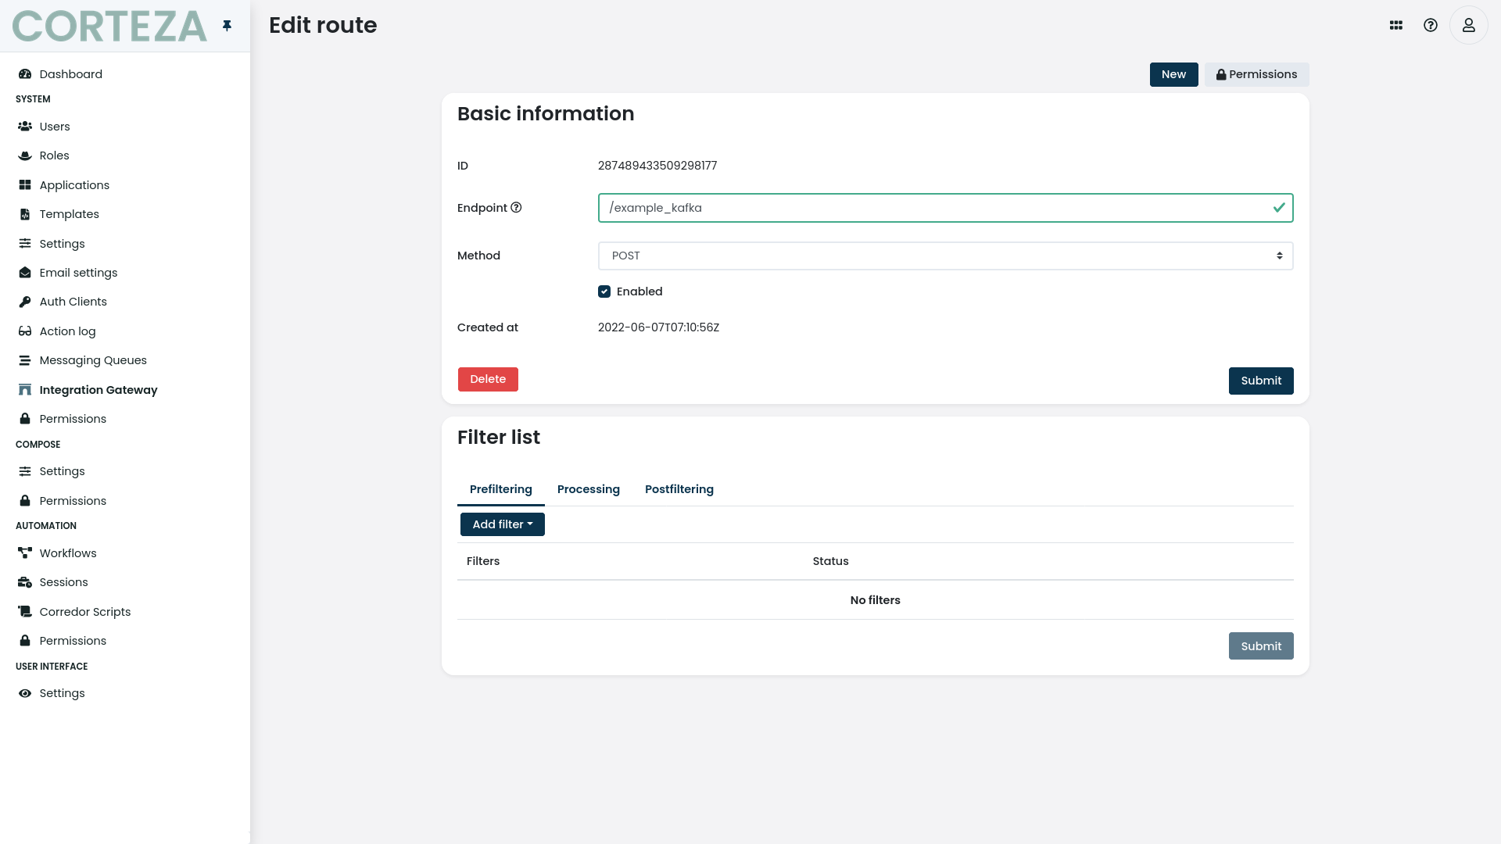
Task: Click the Users group icon
Action: click(x=25, y=127)
